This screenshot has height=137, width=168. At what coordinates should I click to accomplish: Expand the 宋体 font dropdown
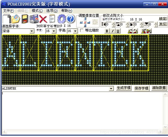pyautogui.click(x=32, y=31)
